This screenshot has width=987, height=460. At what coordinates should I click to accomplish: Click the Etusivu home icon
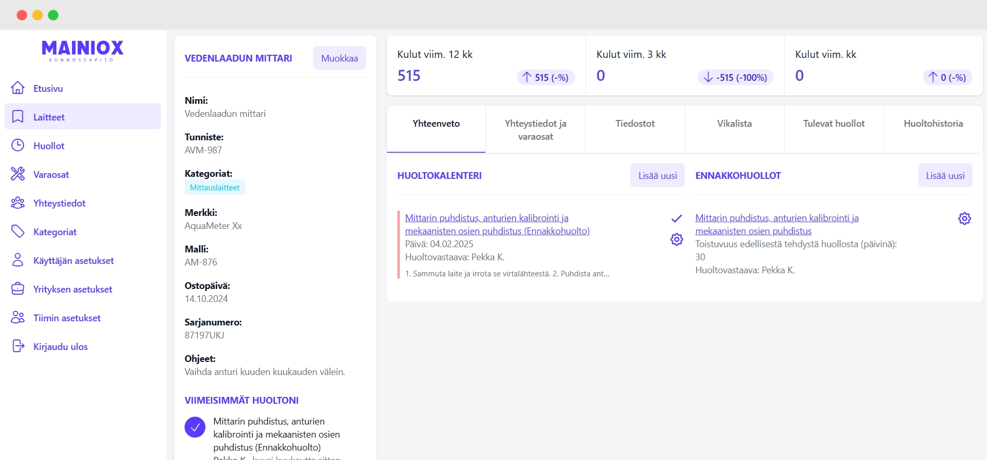(x=18, y=88)
